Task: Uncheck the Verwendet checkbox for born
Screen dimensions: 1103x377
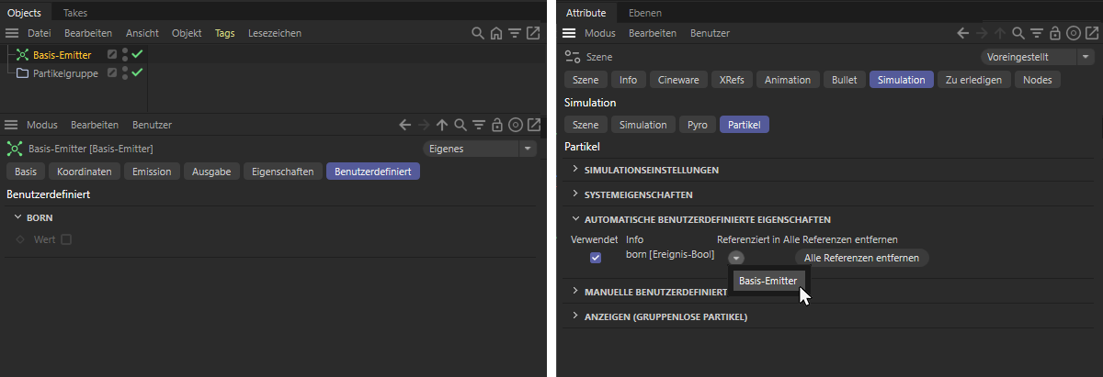Action: [x=596, y=258]
